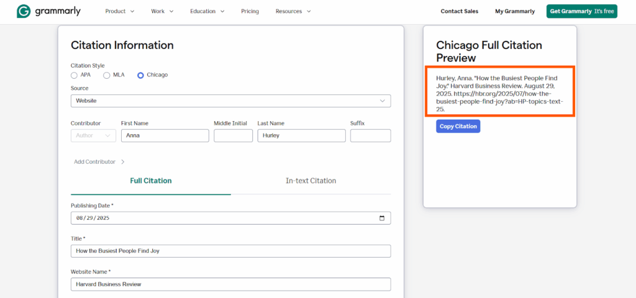Click the Grammarly logo

[48, 11]
